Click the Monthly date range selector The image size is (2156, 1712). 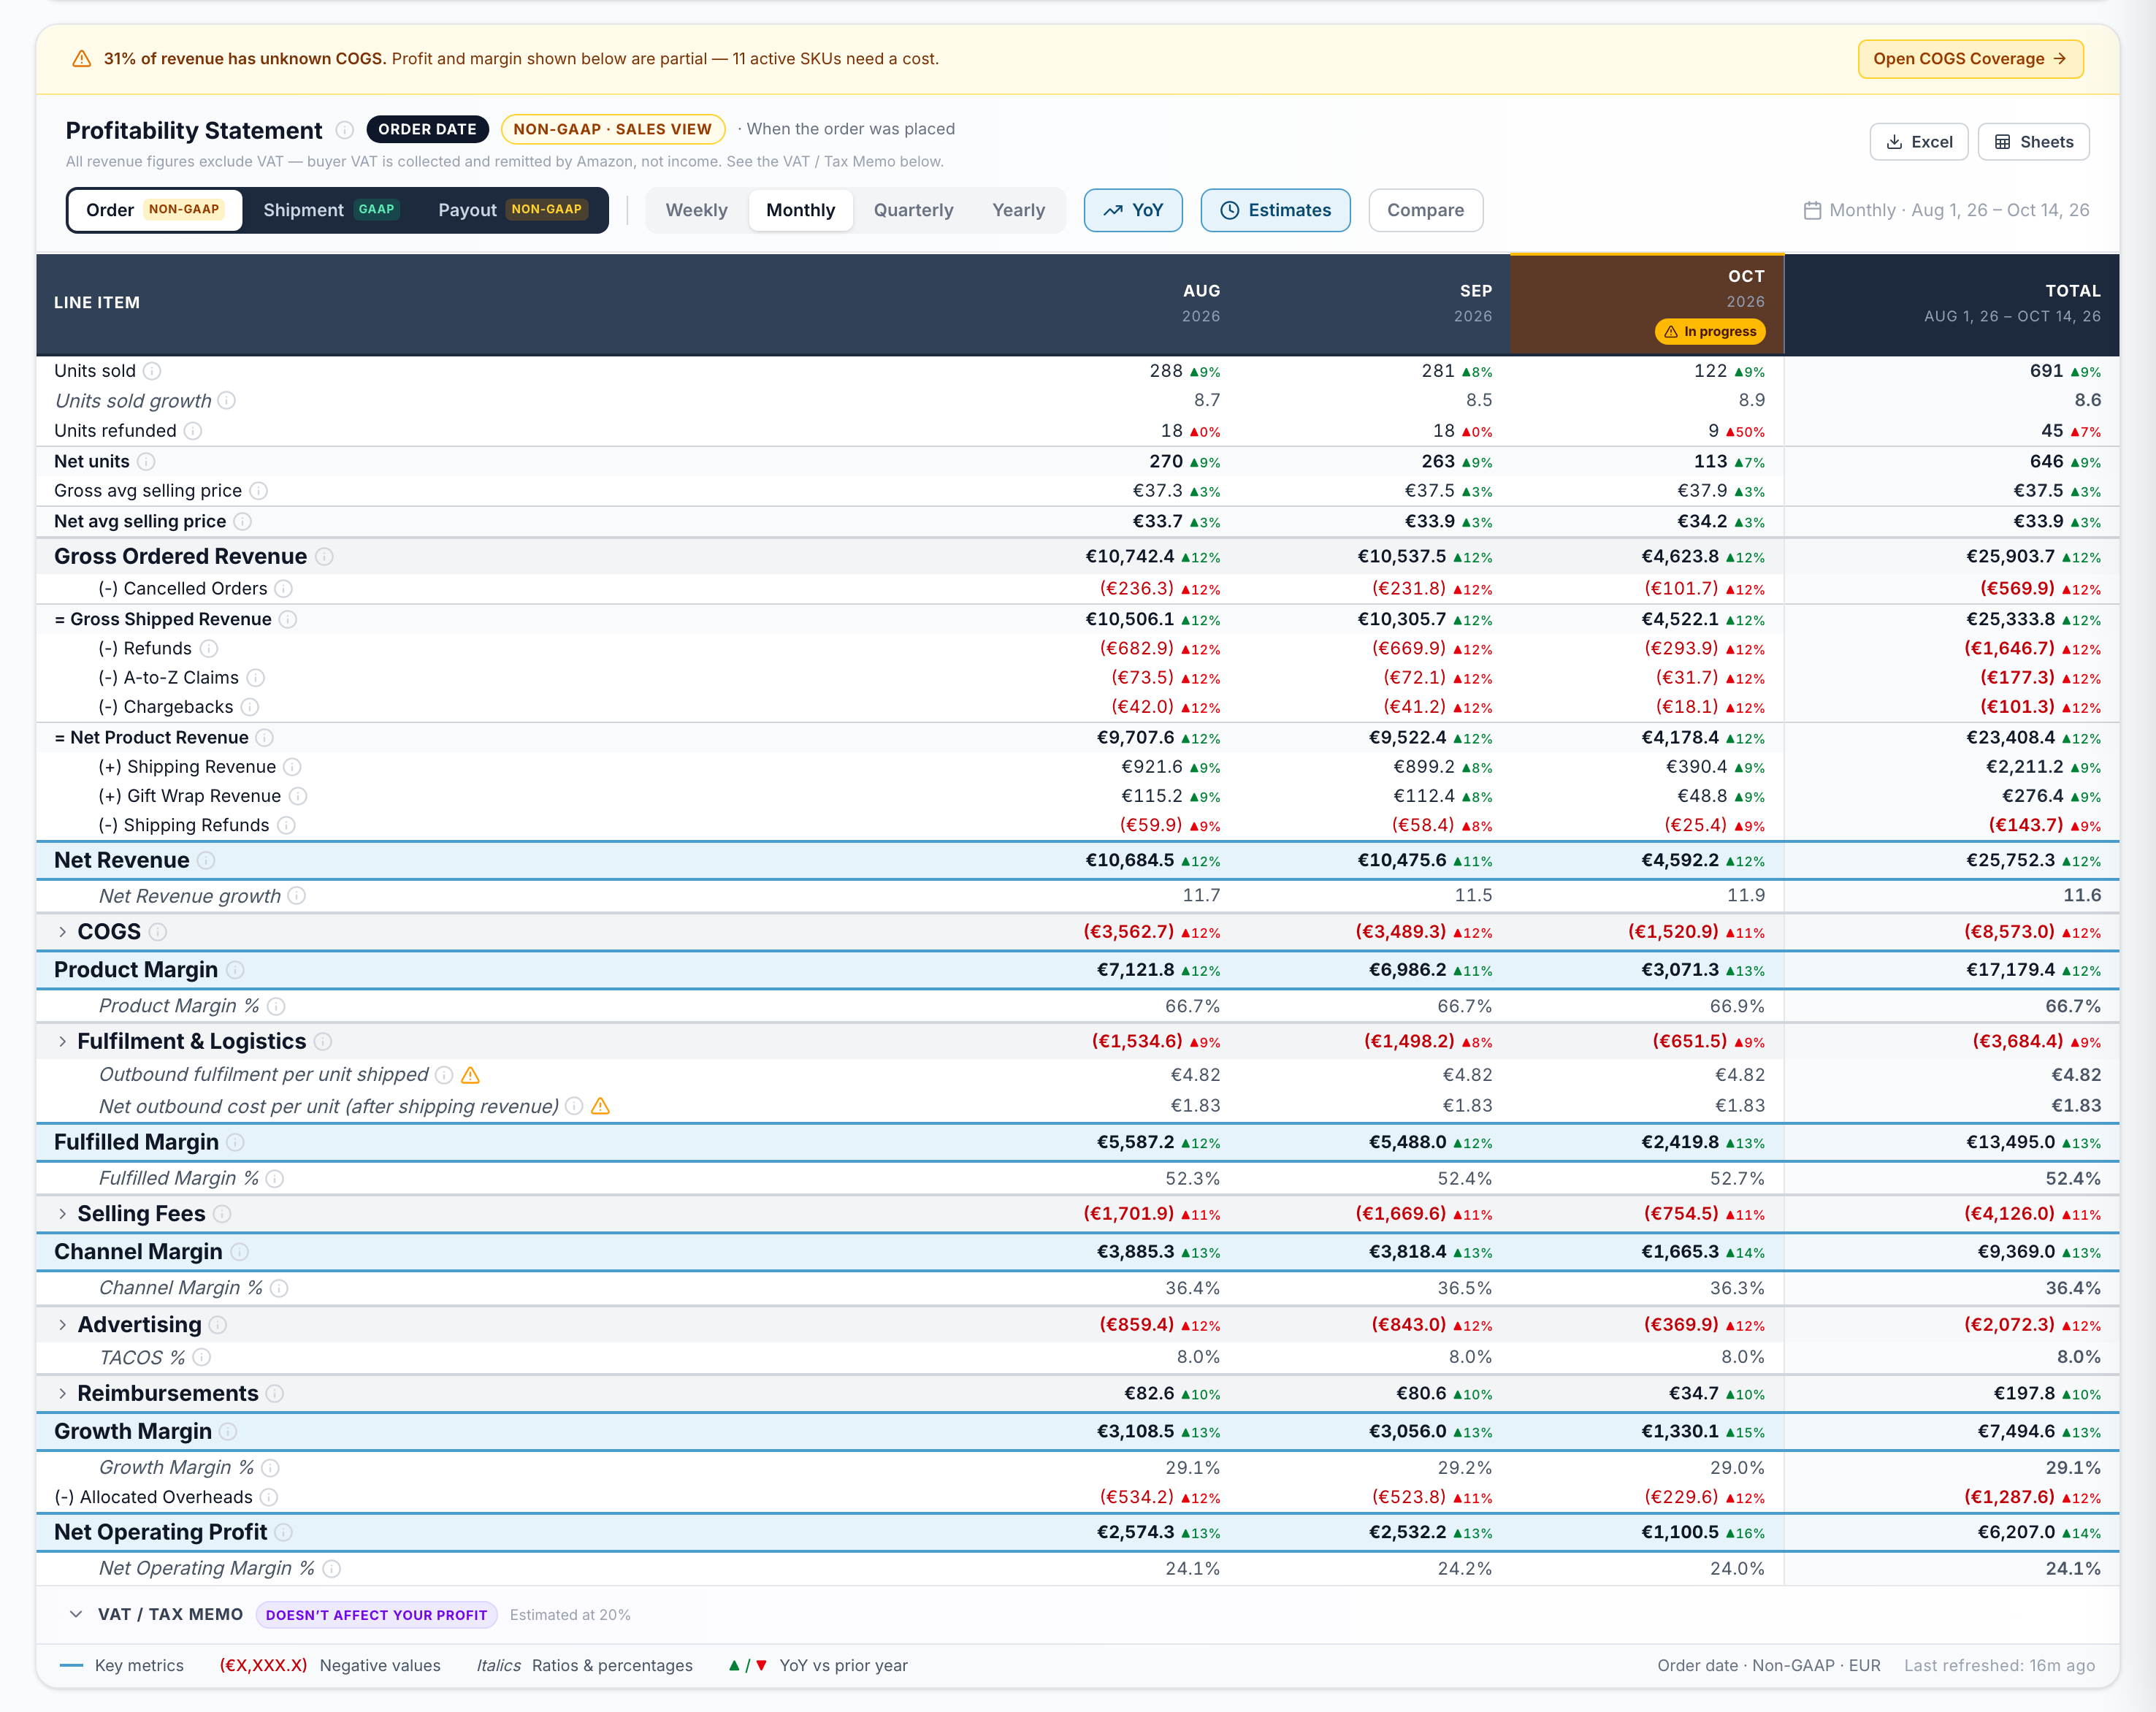(x=1946, y=210)
